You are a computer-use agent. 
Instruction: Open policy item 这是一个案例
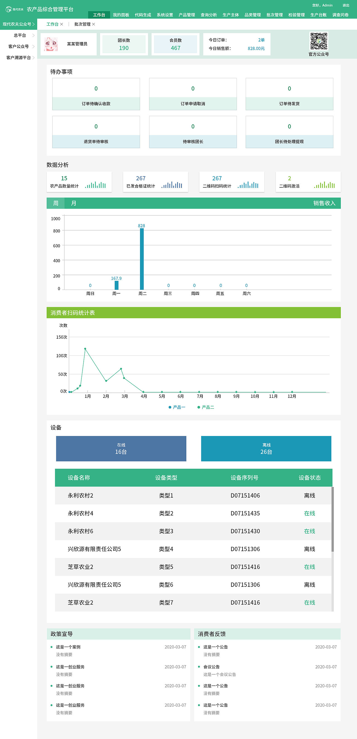click(68, 647)
